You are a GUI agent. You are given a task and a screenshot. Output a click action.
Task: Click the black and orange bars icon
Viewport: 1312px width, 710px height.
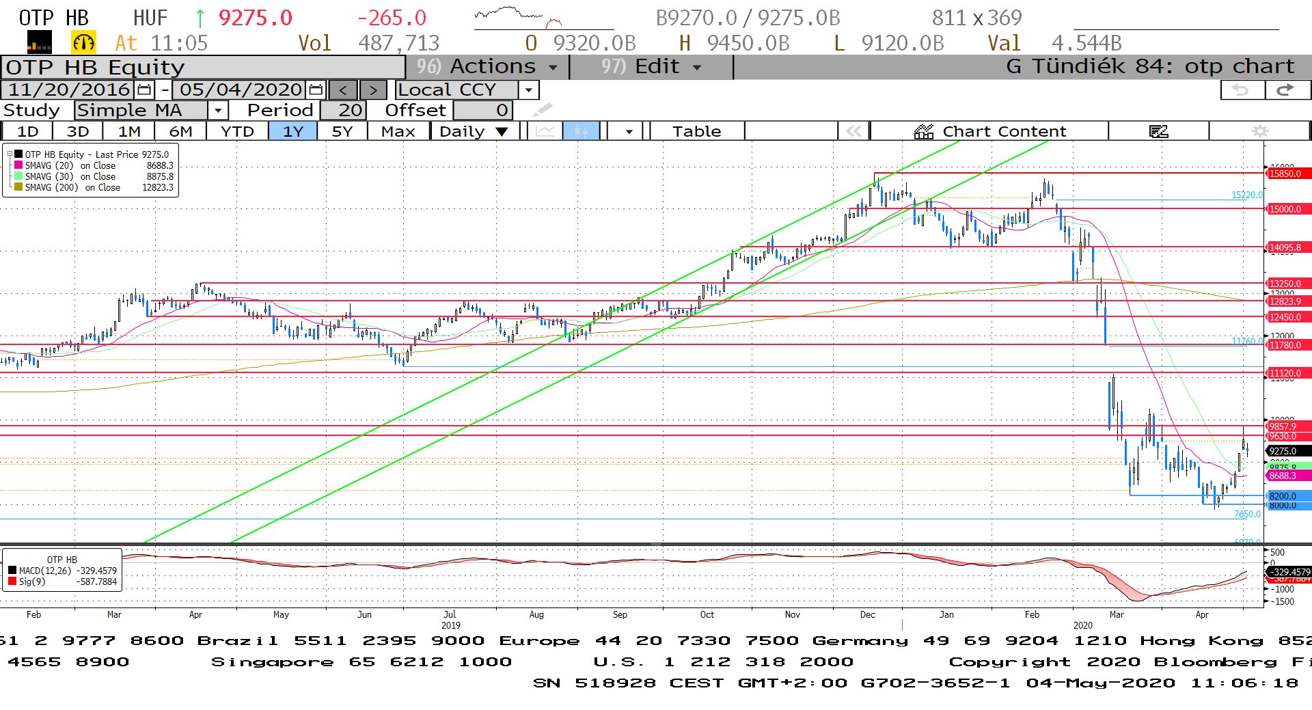39,43
